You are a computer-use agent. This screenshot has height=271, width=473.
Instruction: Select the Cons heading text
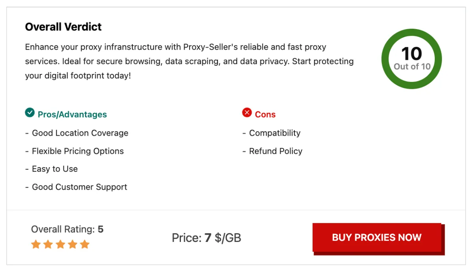(x=265, y=114)
